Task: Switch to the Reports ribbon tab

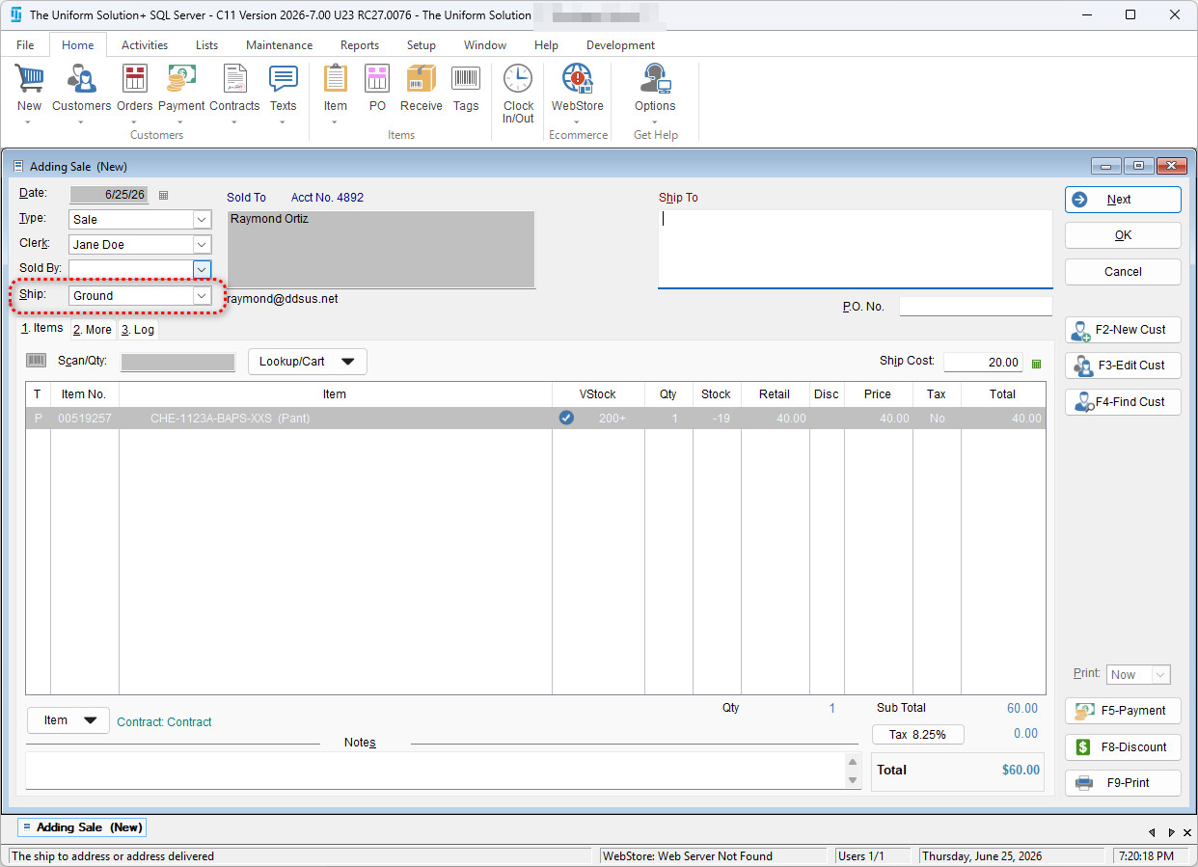Action: [x=360, y=45]
